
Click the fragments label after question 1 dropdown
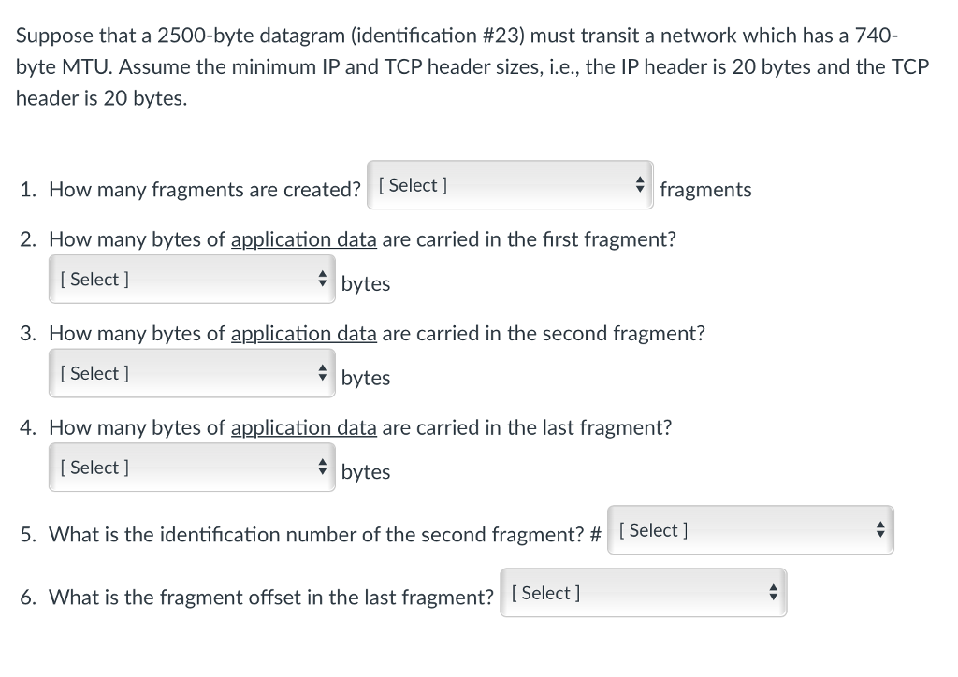tap(705, 190)
